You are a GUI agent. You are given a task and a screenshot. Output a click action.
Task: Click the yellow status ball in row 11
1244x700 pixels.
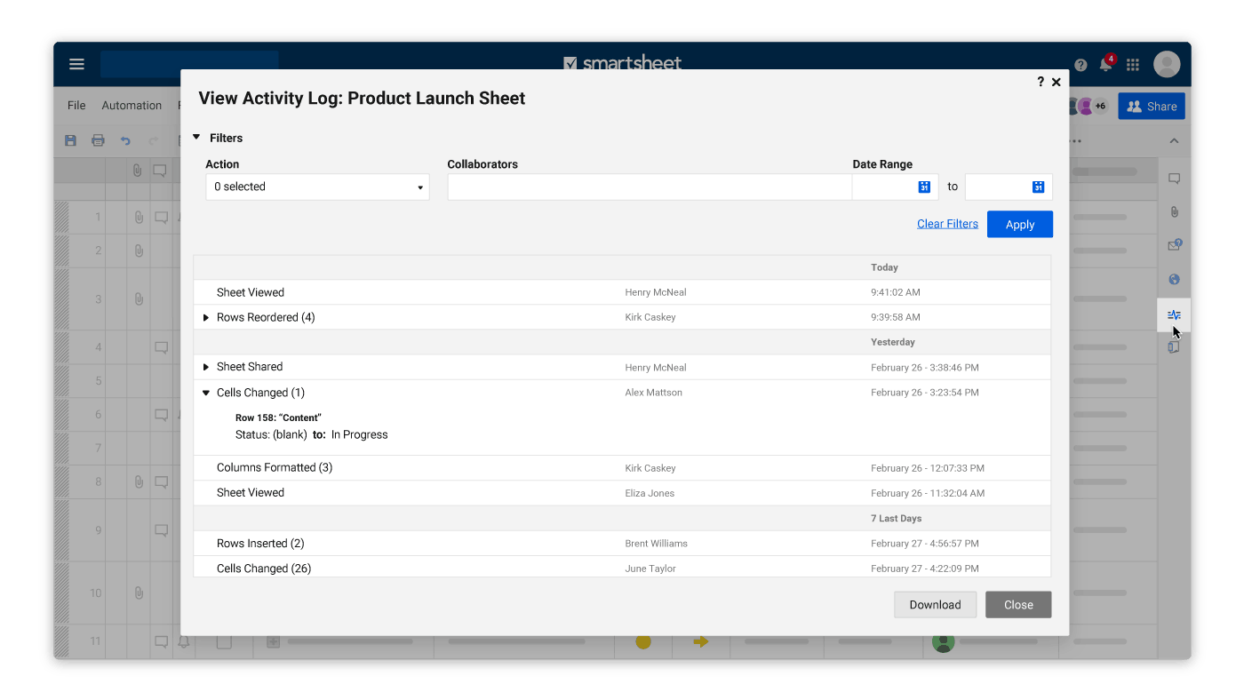click(x=643, y=641)
